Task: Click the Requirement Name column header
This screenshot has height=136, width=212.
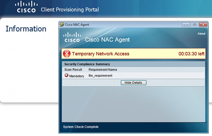Action: coord(103,70)
